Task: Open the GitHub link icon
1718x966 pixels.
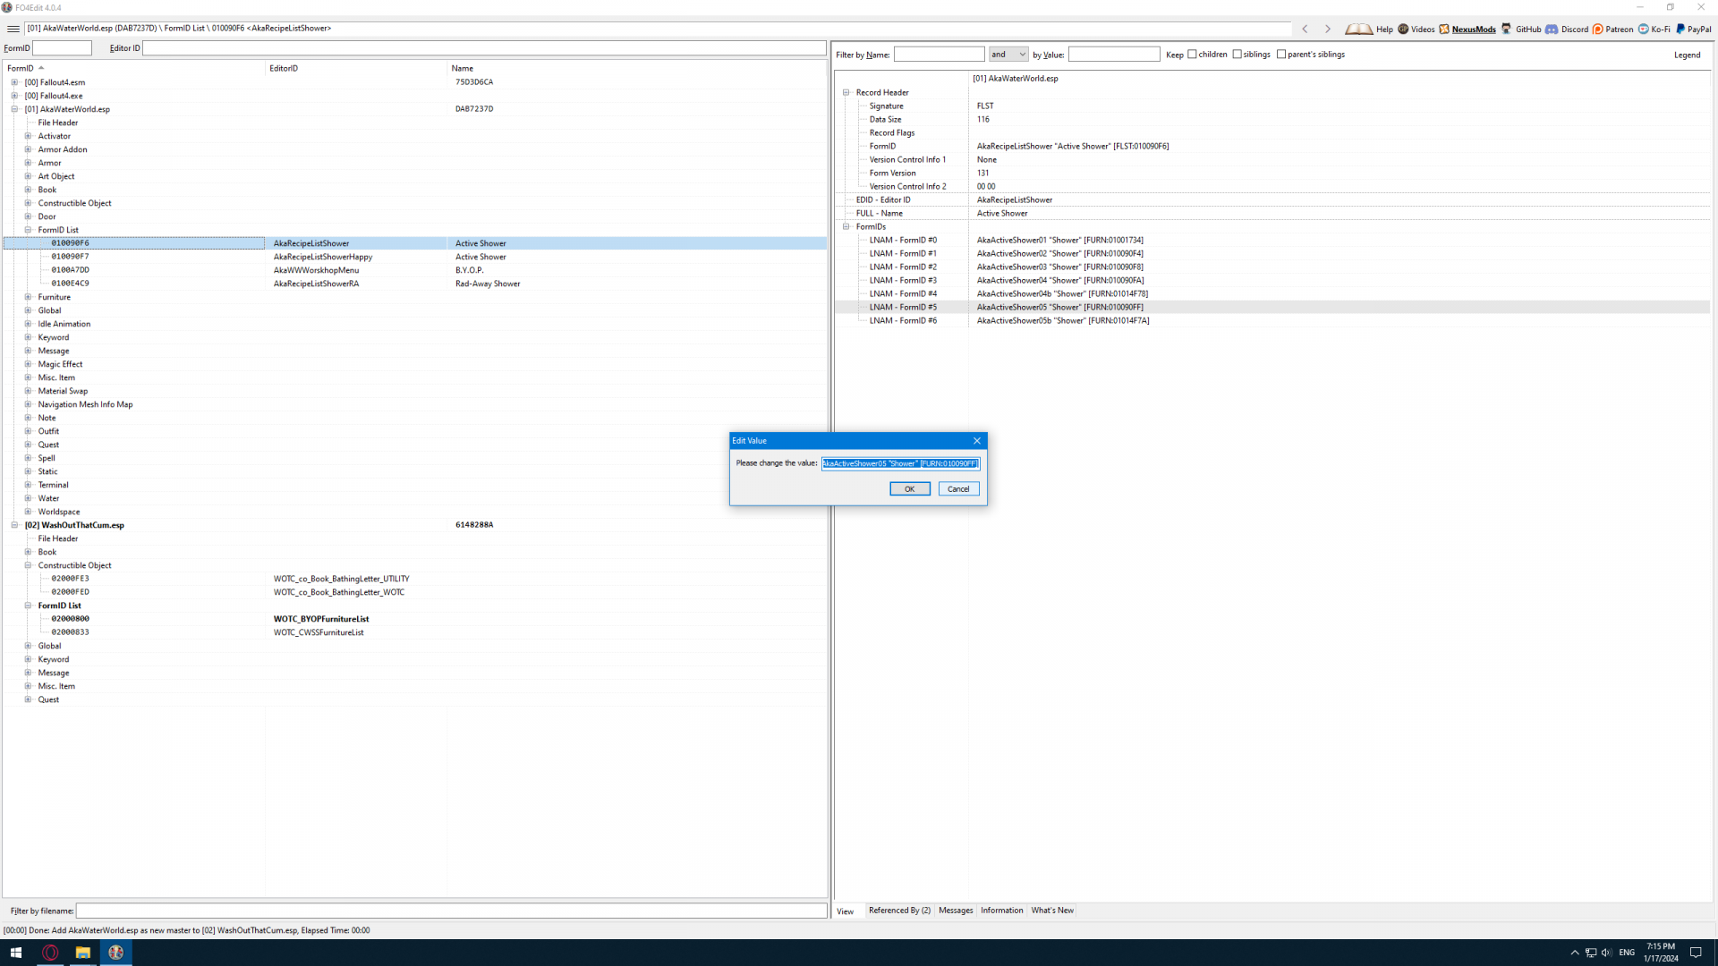Action: tap(1507, 29)
